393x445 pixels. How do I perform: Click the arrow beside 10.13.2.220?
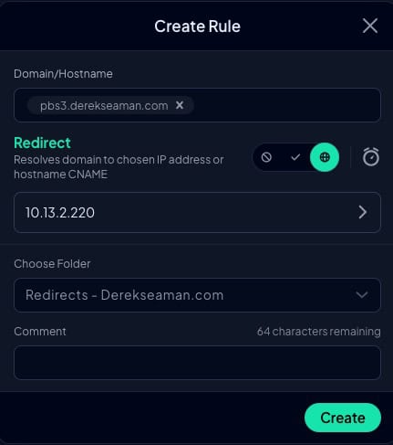[362, 212]
